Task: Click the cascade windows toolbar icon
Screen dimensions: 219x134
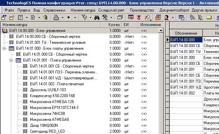Action: tap(120, 17)
